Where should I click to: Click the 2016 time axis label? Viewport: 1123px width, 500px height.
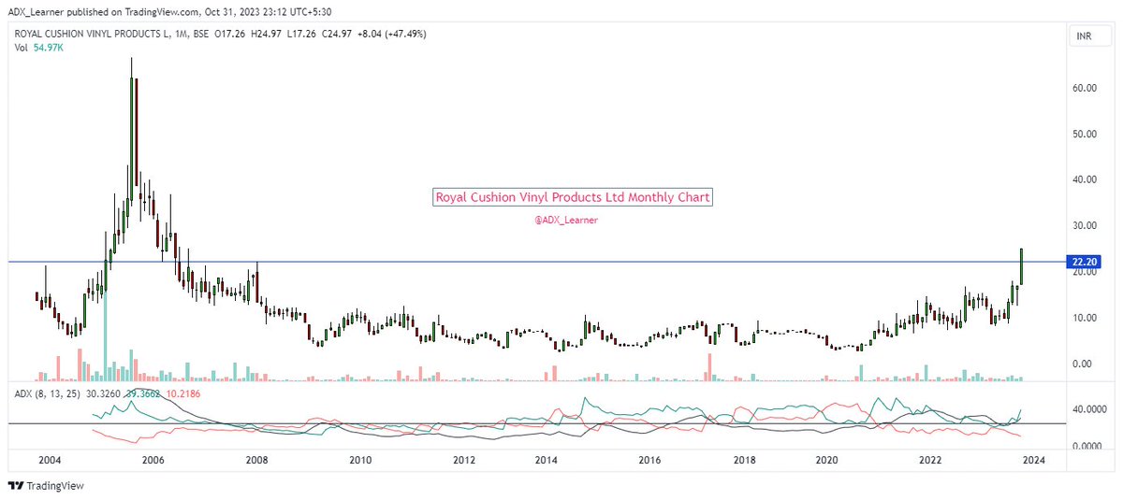click(650, 461)
